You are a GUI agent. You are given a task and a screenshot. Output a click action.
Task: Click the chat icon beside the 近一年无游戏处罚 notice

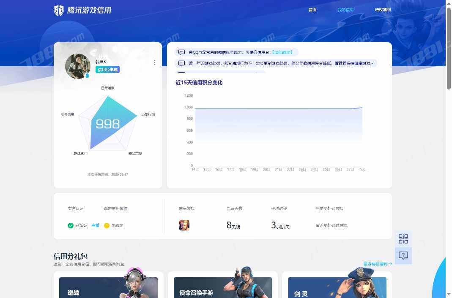click(x=182, y=63)
